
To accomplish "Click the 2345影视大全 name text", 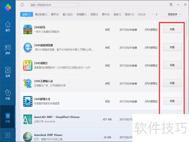I will point(42,99).
